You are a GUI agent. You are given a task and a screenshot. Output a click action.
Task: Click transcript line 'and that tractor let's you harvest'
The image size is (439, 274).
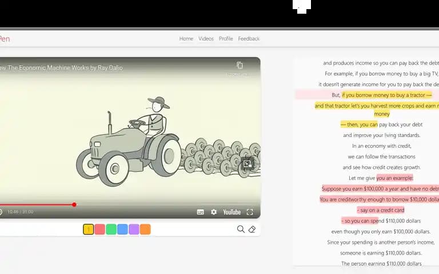point(377,110)
